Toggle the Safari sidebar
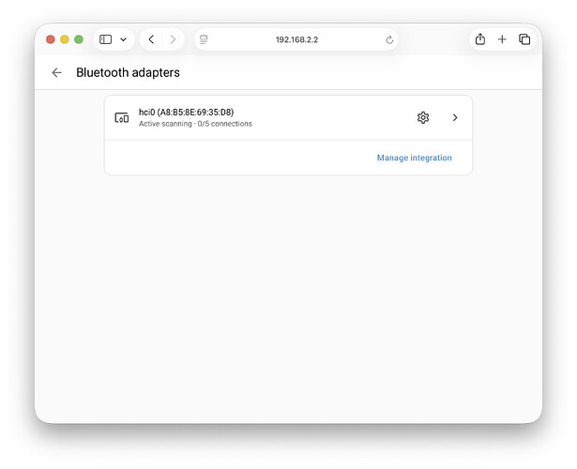Screen dimensions: 577x469 106,39
